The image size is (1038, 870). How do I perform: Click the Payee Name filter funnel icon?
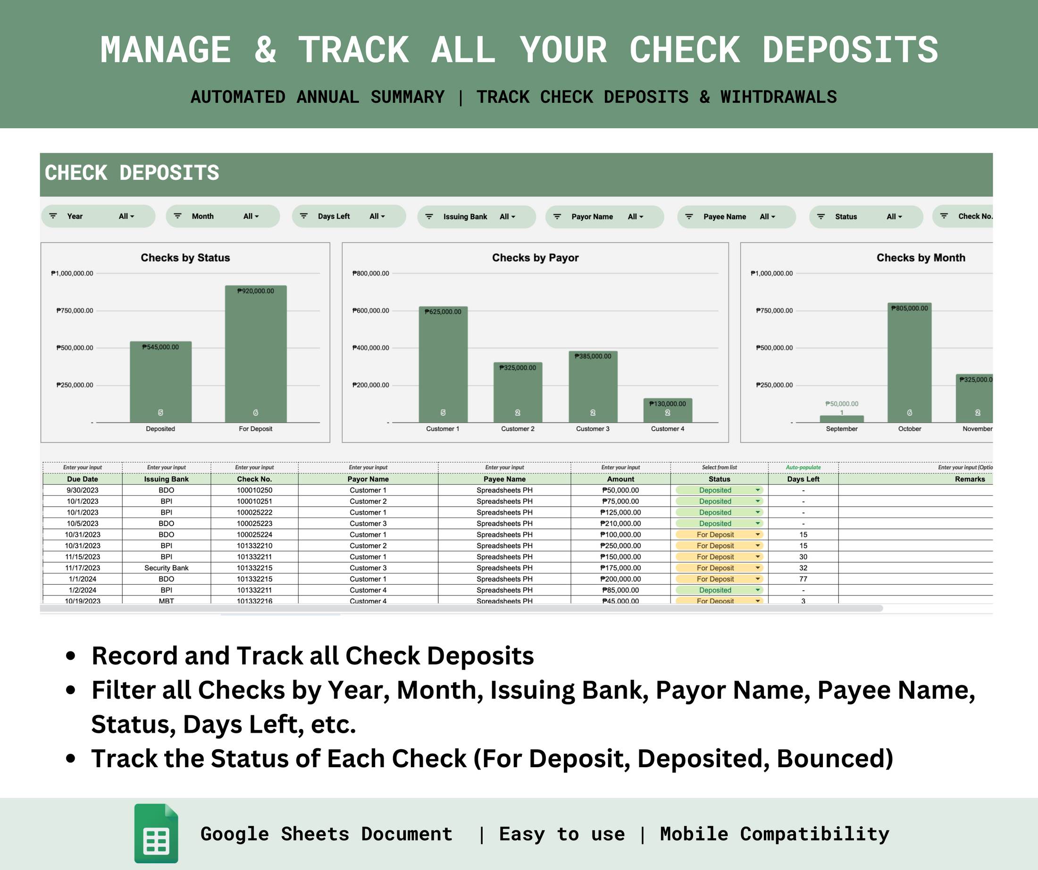pyautogui.click(x=689, y=216)
